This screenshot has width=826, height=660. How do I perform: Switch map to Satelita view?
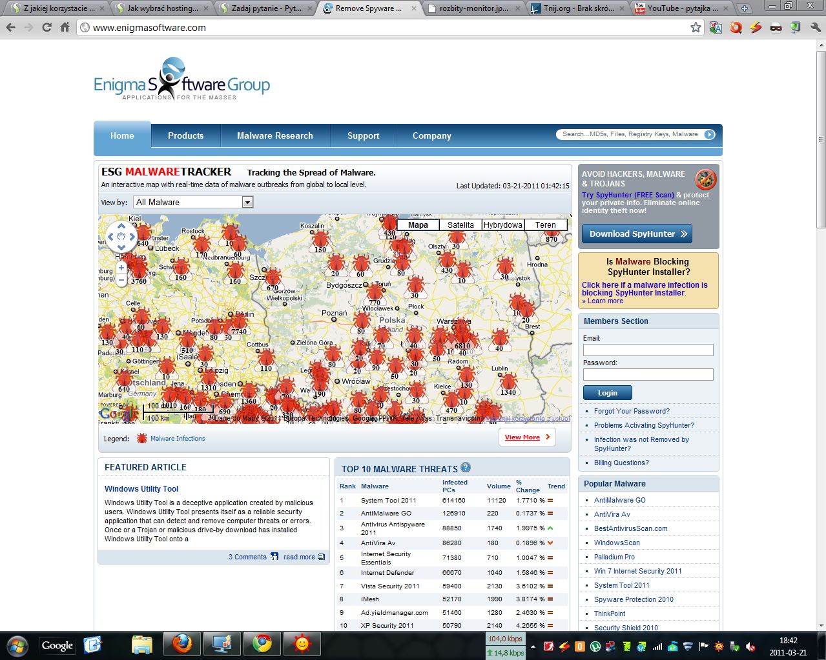[460, 225]
